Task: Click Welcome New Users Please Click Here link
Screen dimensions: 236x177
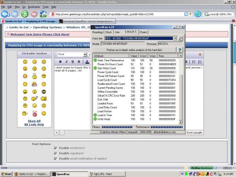Action: (40, 34)
